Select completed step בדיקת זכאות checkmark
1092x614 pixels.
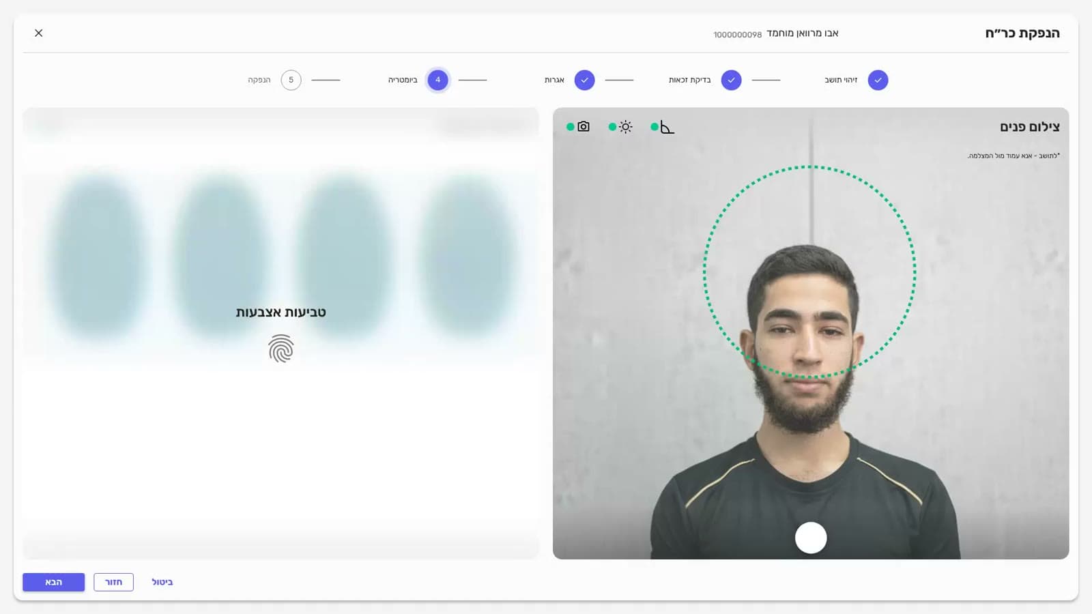click(x=731, y=80)
